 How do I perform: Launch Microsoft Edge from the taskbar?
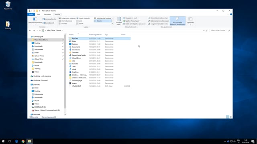click(x=16, y=141)
